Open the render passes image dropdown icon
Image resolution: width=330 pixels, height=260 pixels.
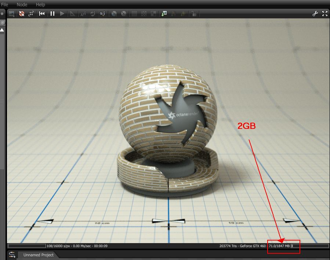coord(12,14)
